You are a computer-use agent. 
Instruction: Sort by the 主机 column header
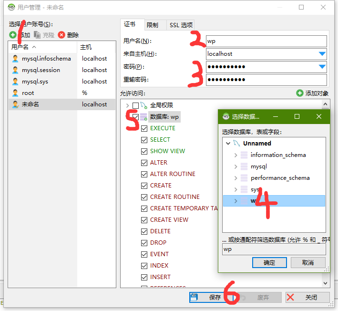(x=96, y=47)
